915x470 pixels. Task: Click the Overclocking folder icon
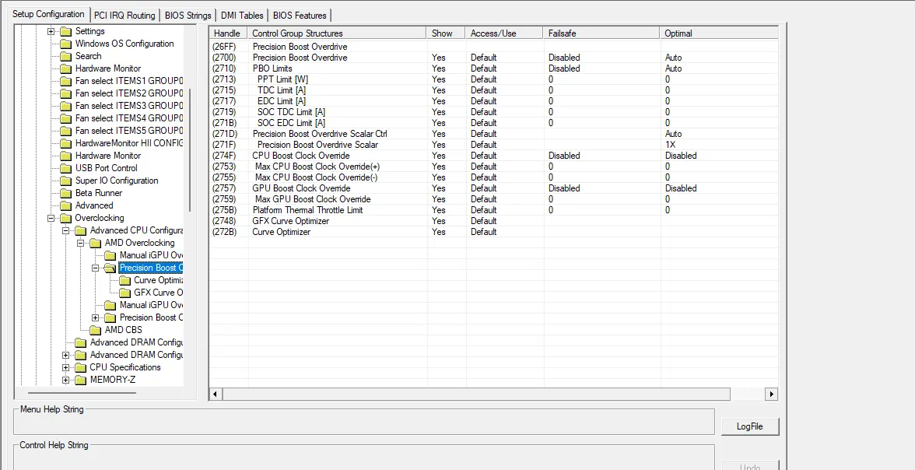66,219
